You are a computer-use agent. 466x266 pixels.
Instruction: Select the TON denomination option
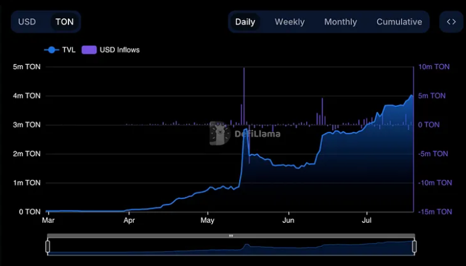pyautogui.click(x=64, y=22)
